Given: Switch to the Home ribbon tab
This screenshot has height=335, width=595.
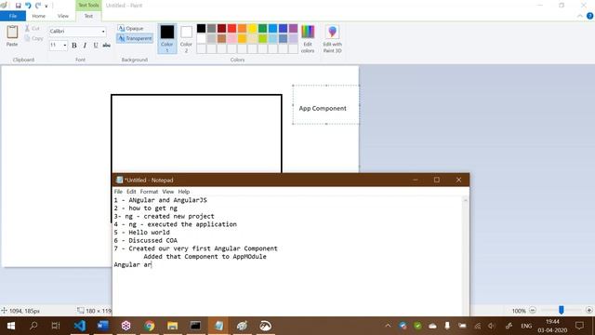Looking at the screenshot, I should click(39, 16).
